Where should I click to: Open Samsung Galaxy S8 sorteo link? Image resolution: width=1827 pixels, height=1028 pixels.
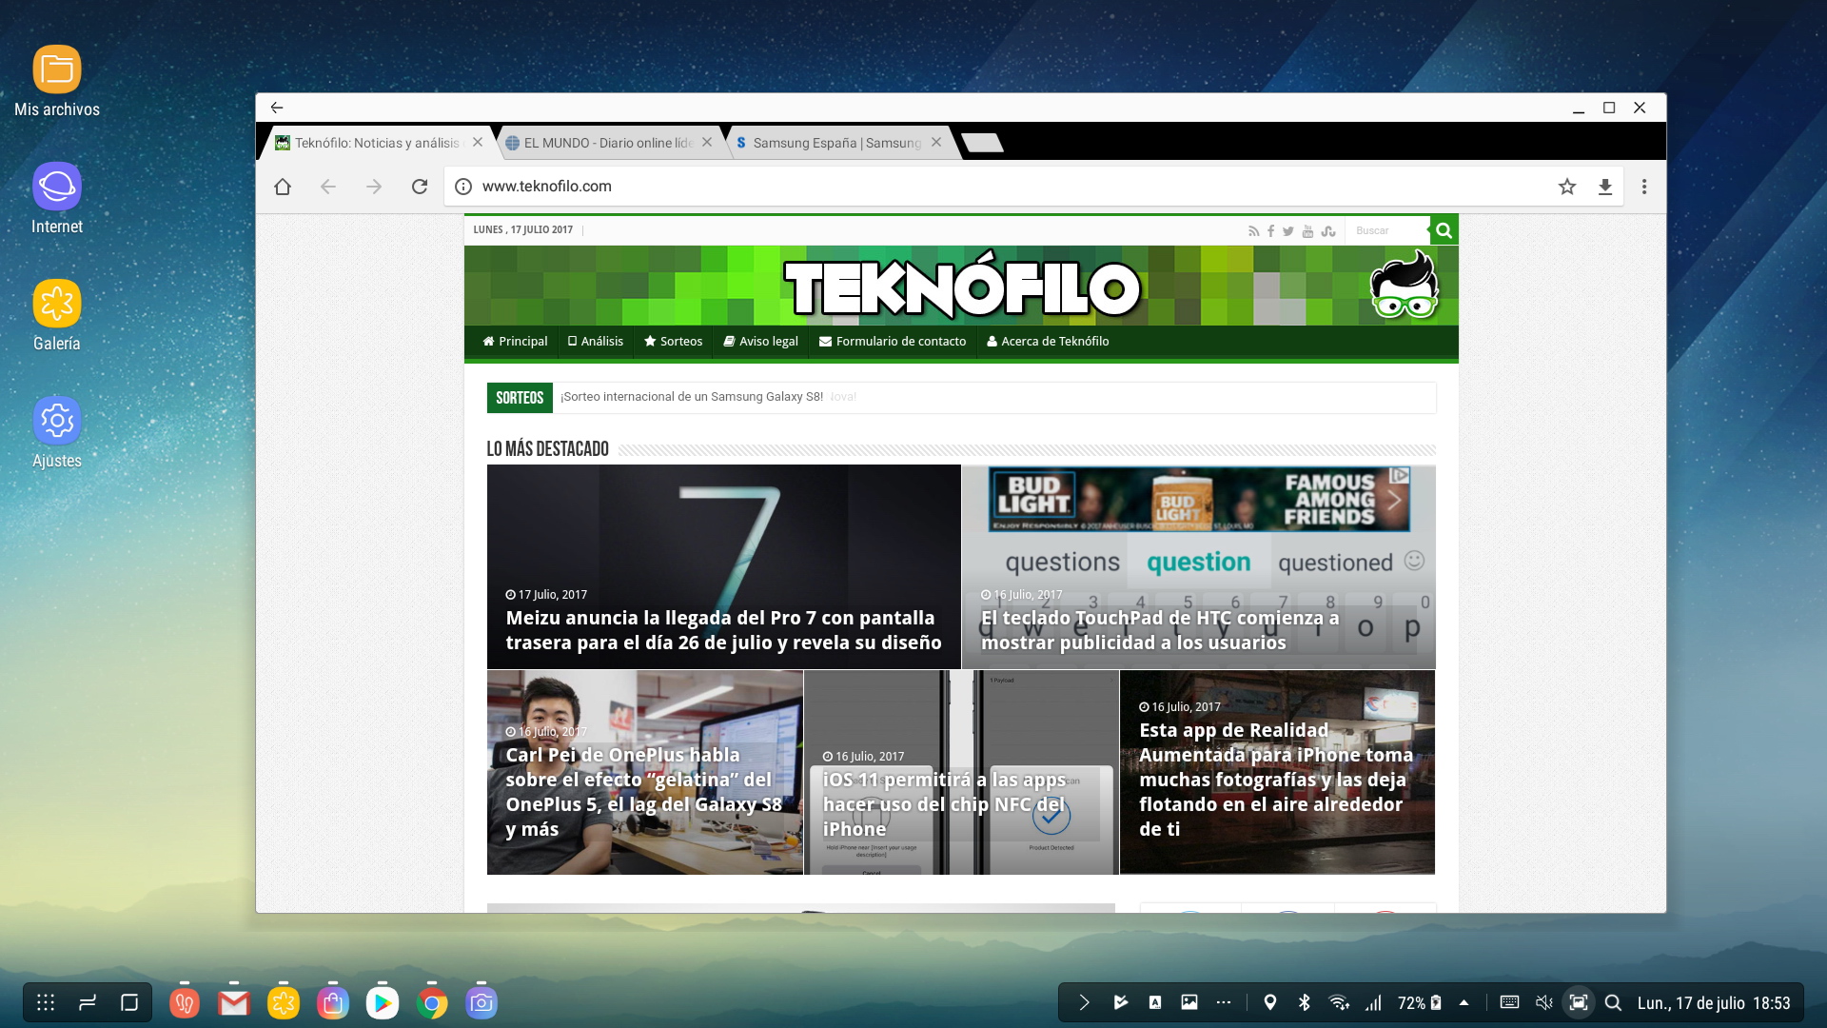click(692, 397)
